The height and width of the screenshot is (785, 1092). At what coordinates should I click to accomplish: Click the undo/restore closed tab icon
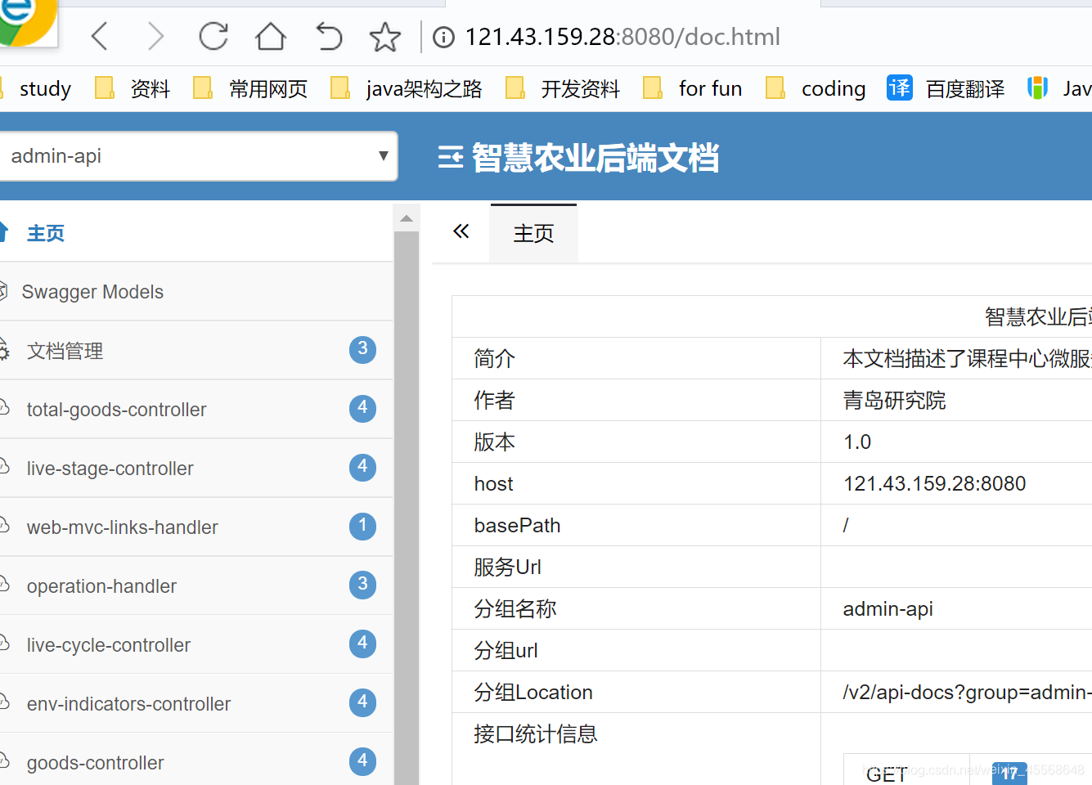coord(328,37)
